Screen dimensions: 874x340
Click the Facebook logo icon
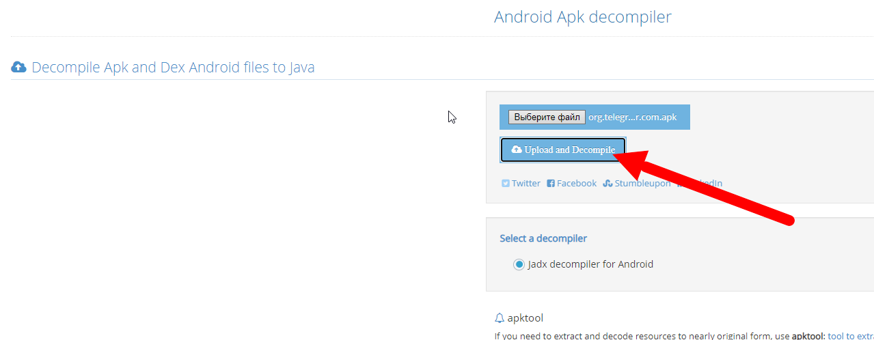point(551,184)
